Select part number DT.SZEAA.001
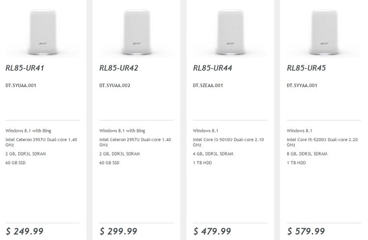368x240 pixels. pyautogui.click(x=208, y=86)
